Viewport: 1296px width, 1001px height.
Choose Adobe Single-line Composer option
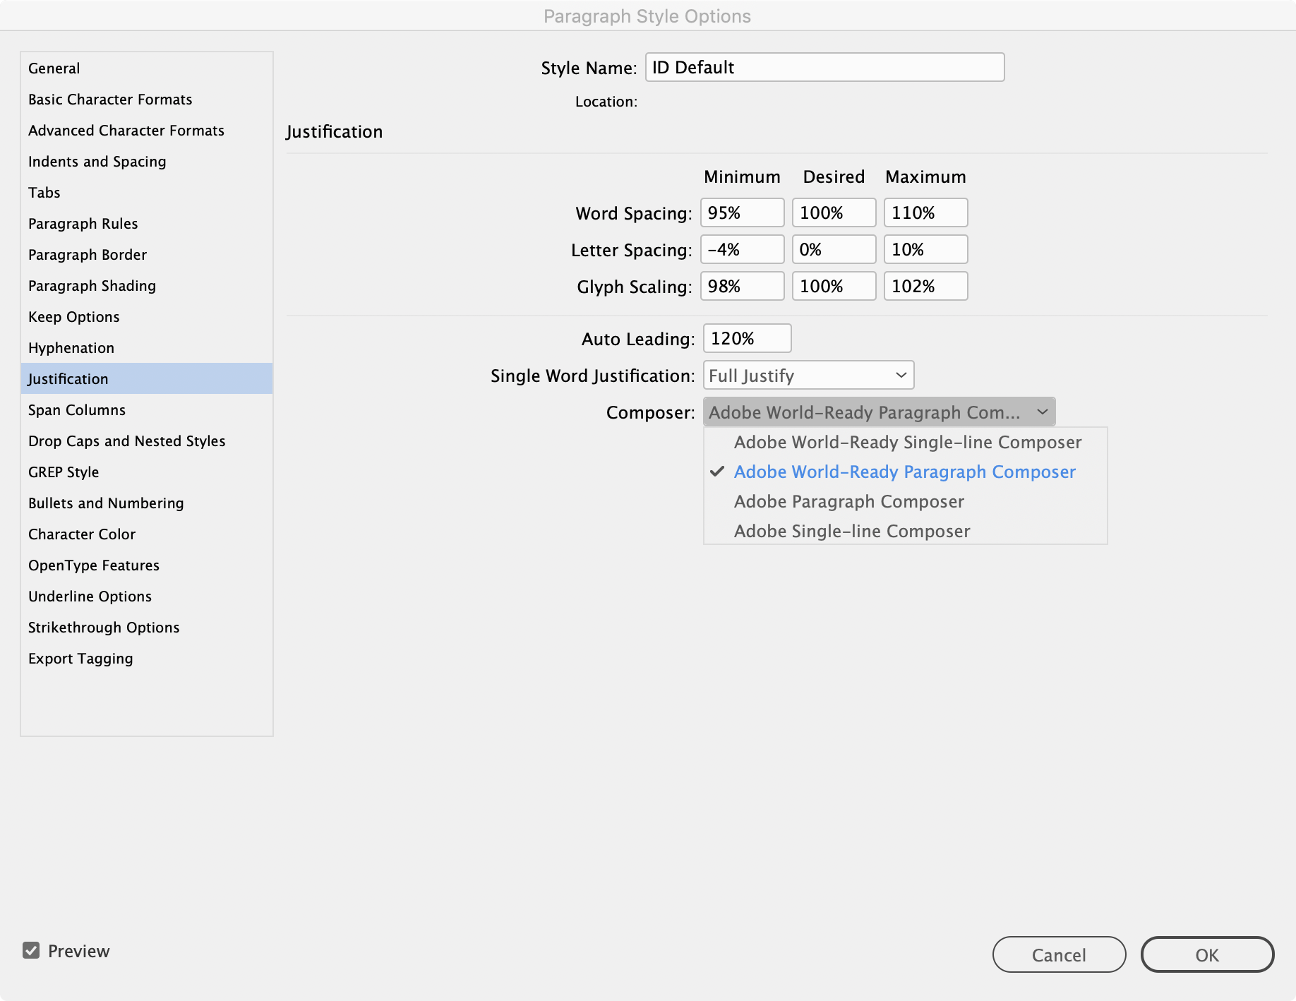(851, 531)
